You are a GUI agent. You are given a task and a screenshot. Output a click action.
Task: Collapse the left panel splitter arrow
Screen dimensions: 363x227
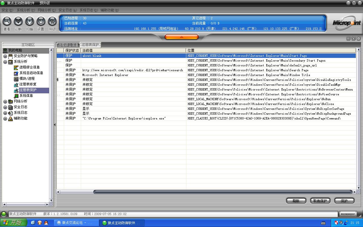coord(55,125)
